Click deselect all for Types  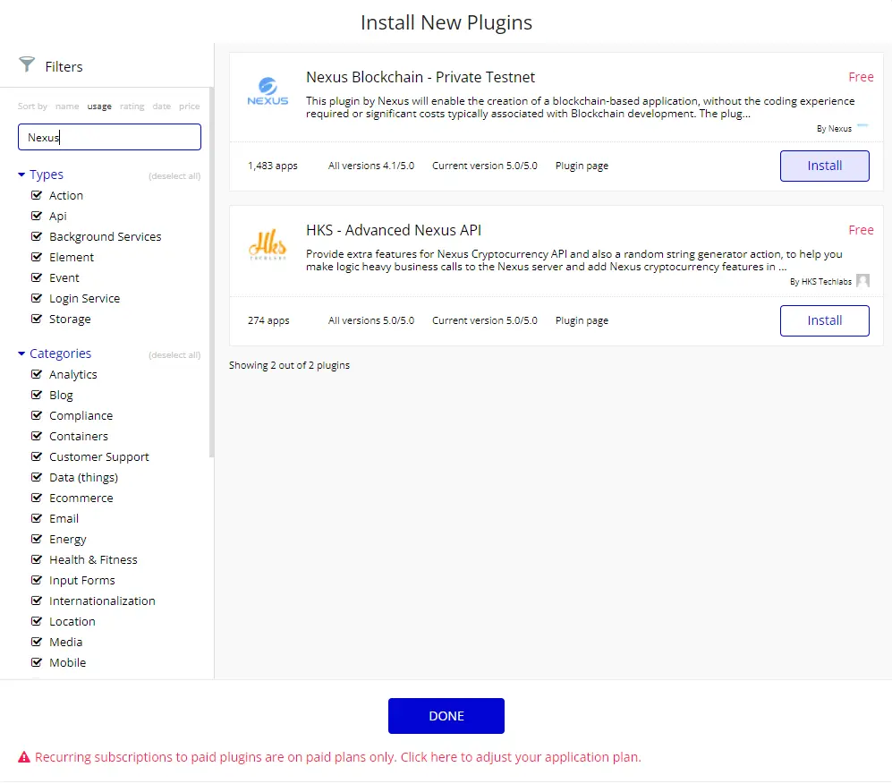coord(174,175)
